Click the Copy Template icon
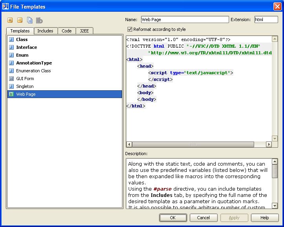 [x=30, y=20]
